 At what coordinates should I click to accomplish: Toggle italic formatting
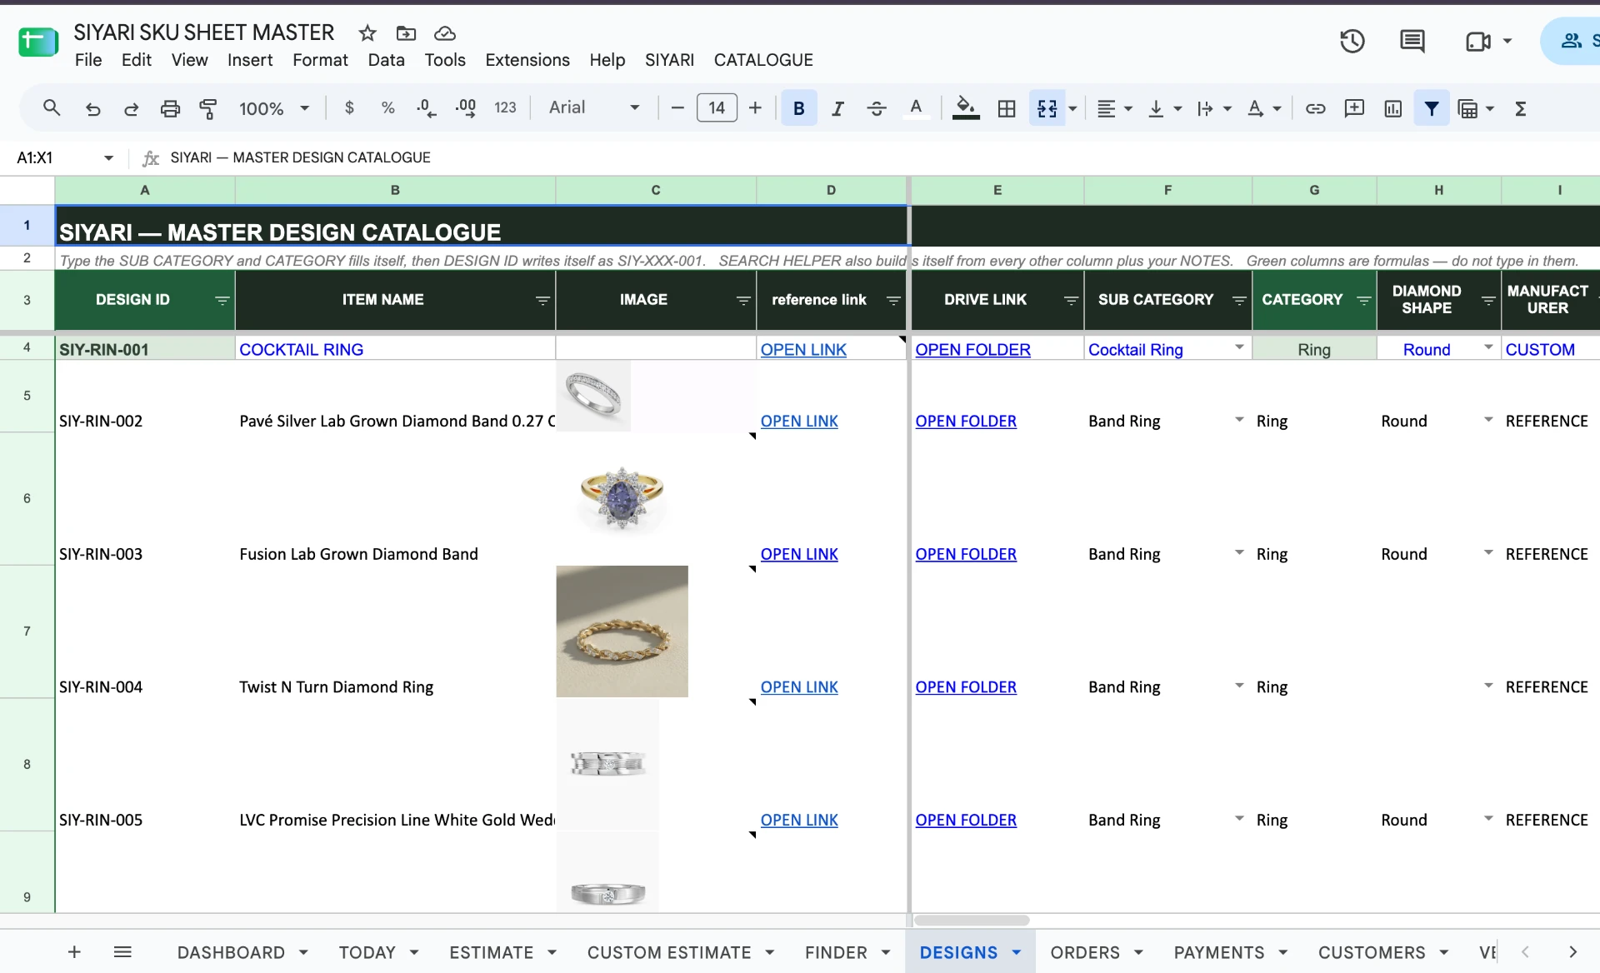837,108
